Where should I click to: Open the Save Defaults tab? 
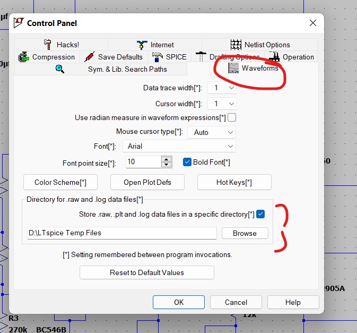(x=114, y=57)
